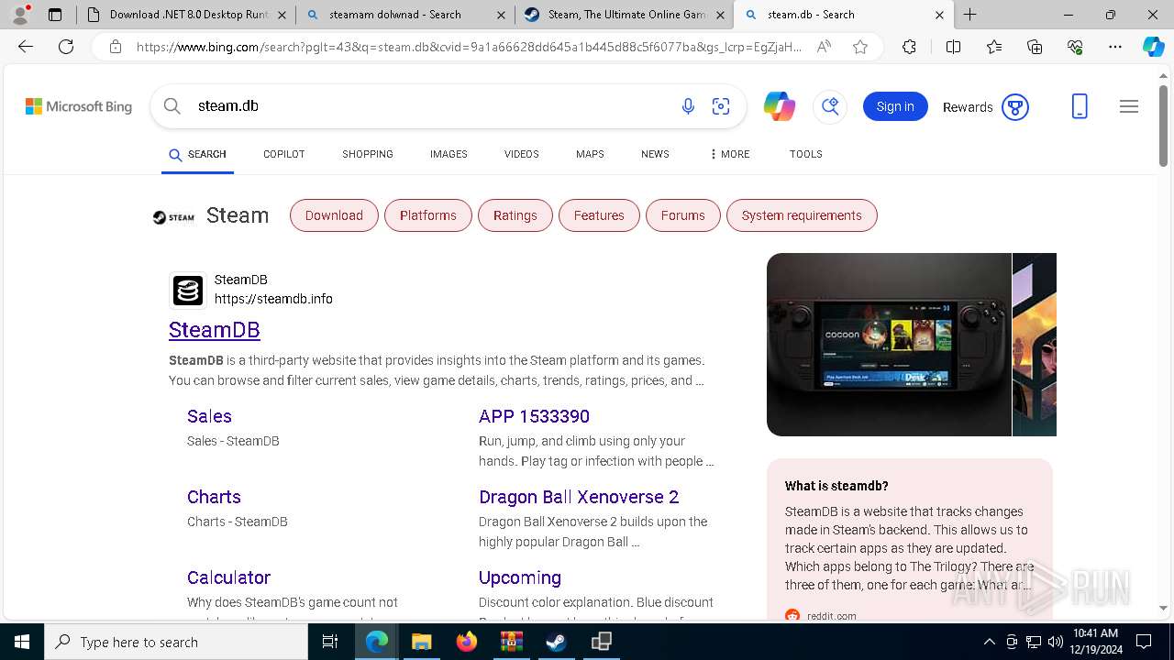
Task: Click the Ratings chip
Action: tap(515, 215)
